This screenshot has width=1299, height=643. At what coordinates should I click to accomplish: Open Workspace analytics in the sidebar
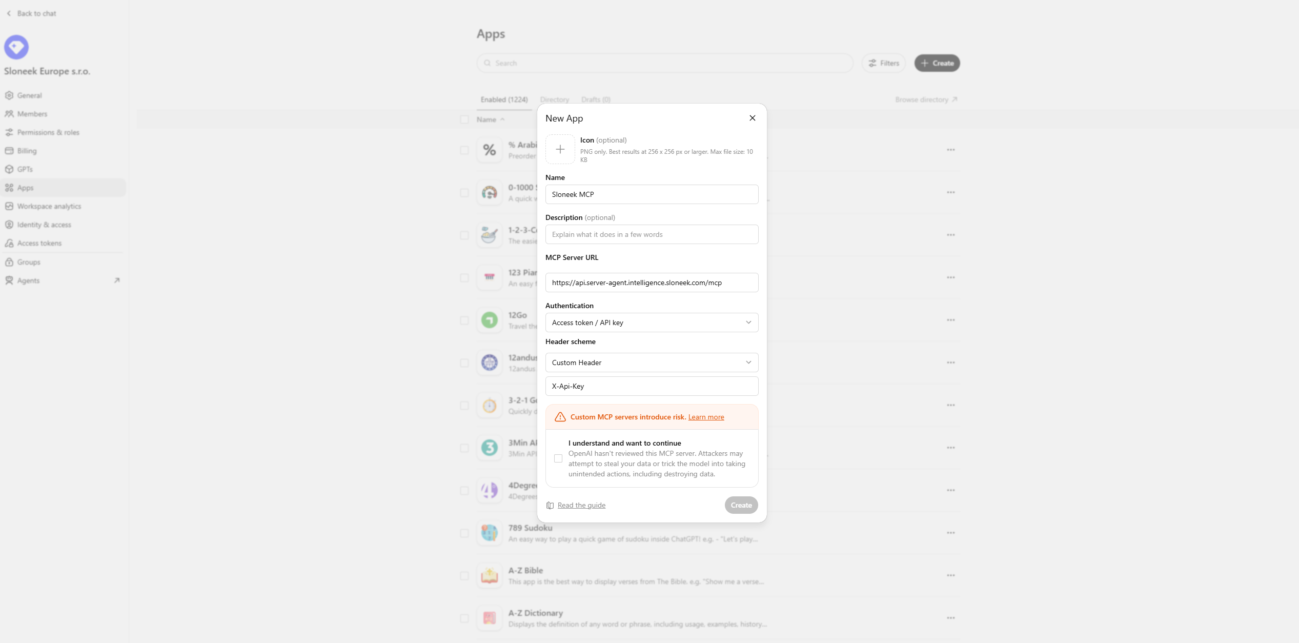pyautogui.click(x=63, y=206)
